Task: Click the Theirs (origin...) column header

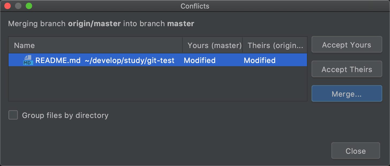Action: click(x=275, y=45)
